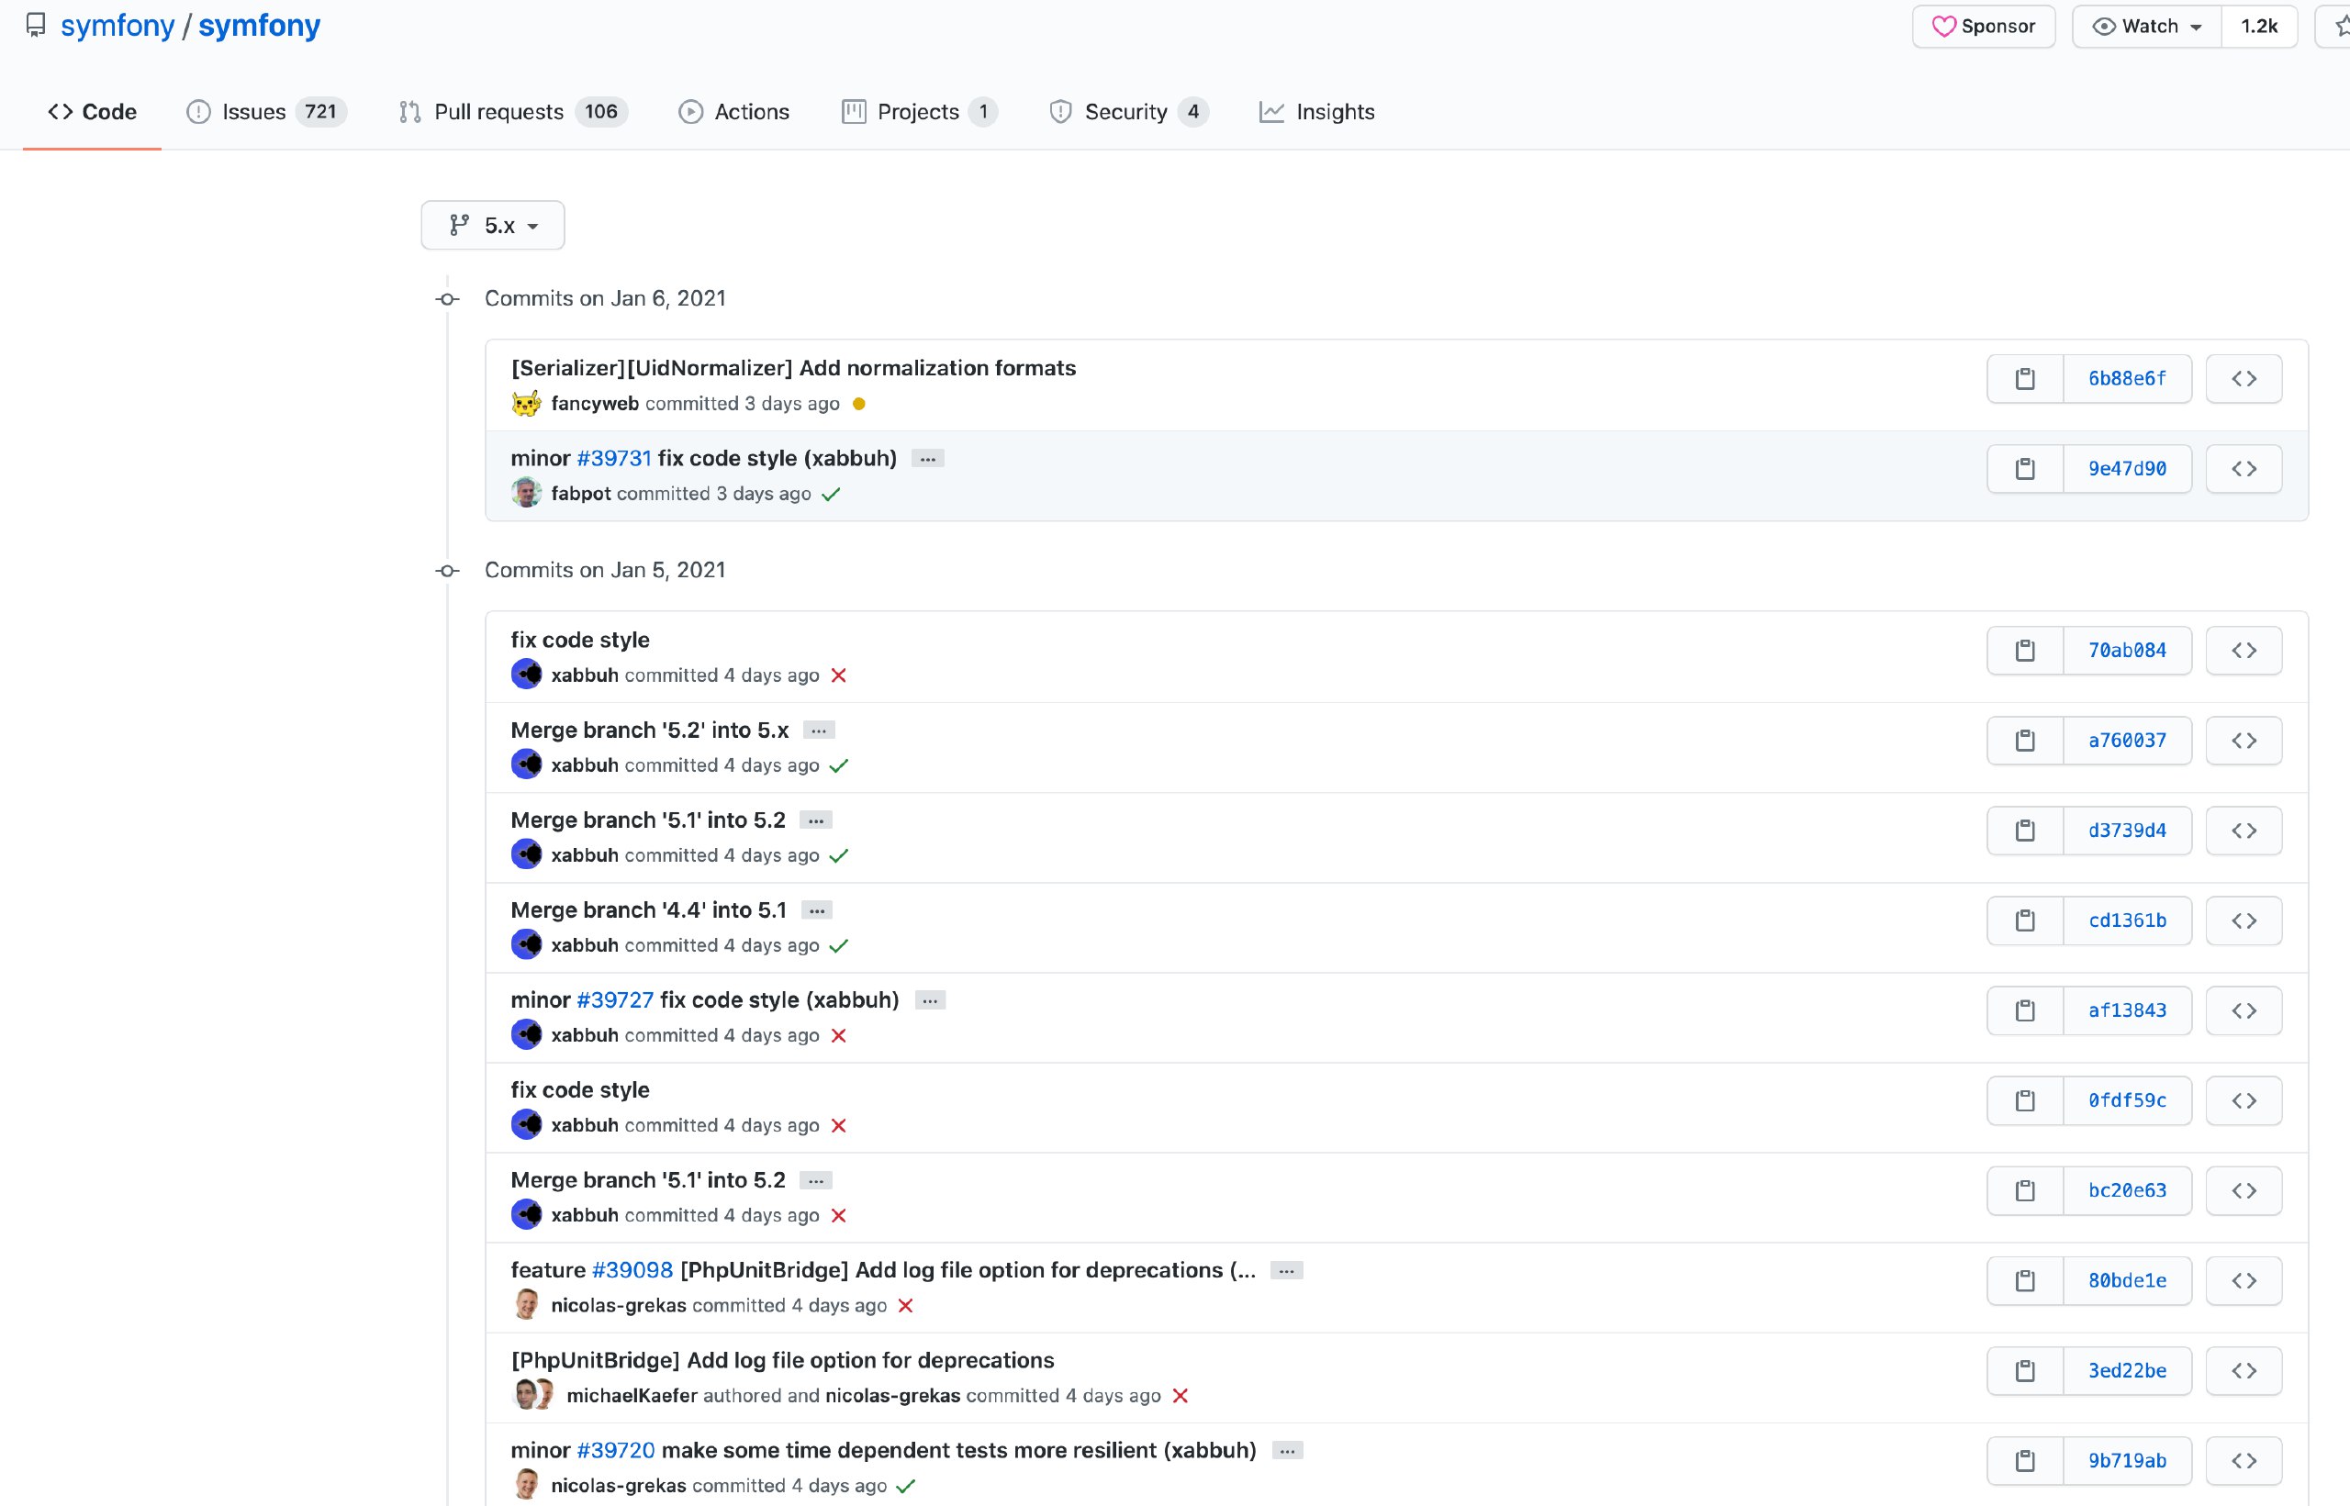Open pull request #39731 link
This screenshot has height=1506, width=2350.
(614, 459)
